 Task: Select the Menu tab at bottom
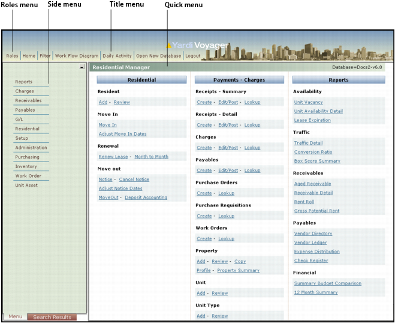15,317
